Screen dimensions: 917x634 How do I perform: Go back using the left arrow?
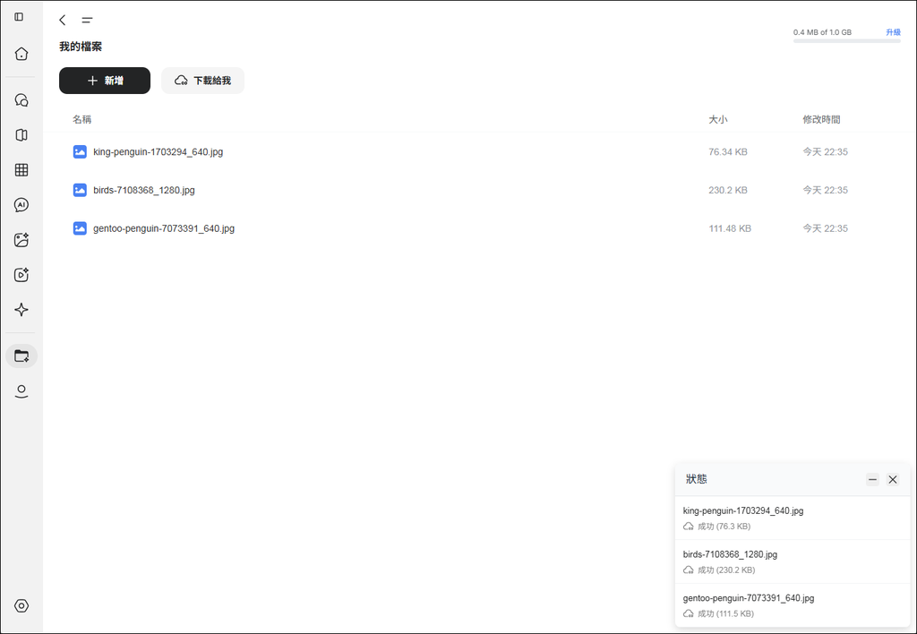coord(63,20)
